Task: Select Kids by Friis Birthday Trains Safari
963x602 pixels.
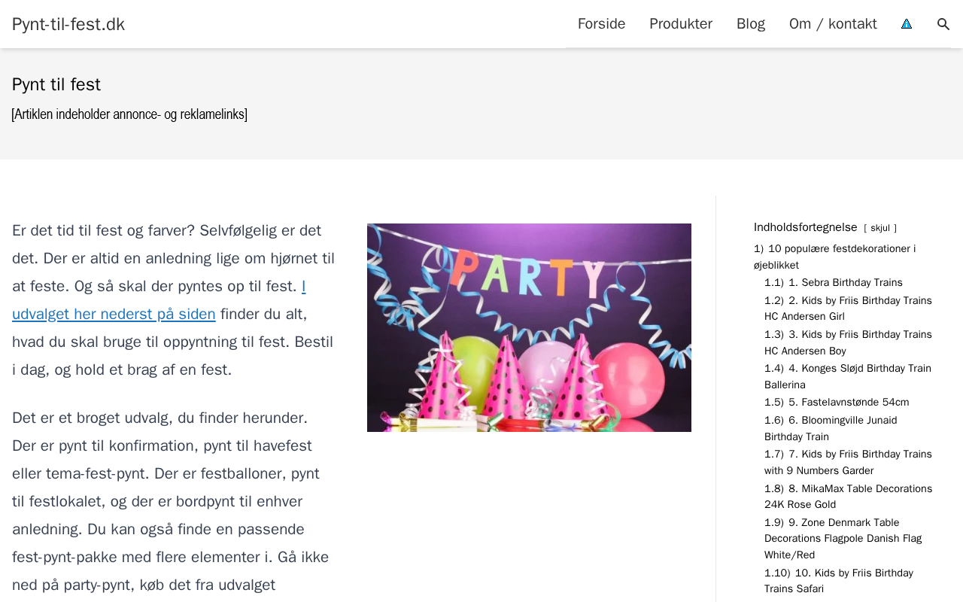Action: (x=839, y=581)
